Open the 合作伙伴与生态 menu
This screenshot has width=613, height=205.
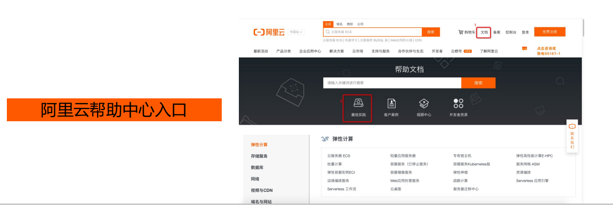410,51
